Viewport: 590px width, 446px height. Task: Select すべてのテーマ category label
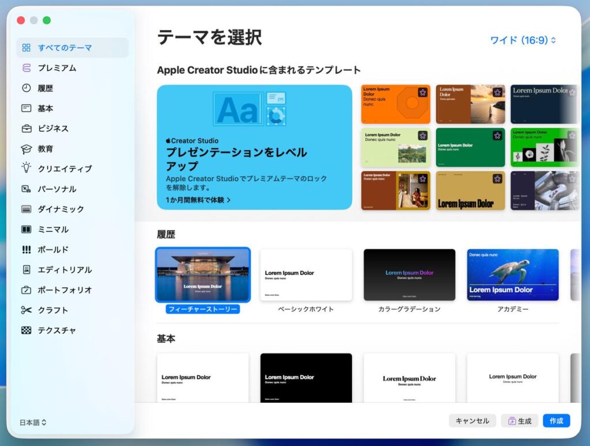(x=65, y=48)
